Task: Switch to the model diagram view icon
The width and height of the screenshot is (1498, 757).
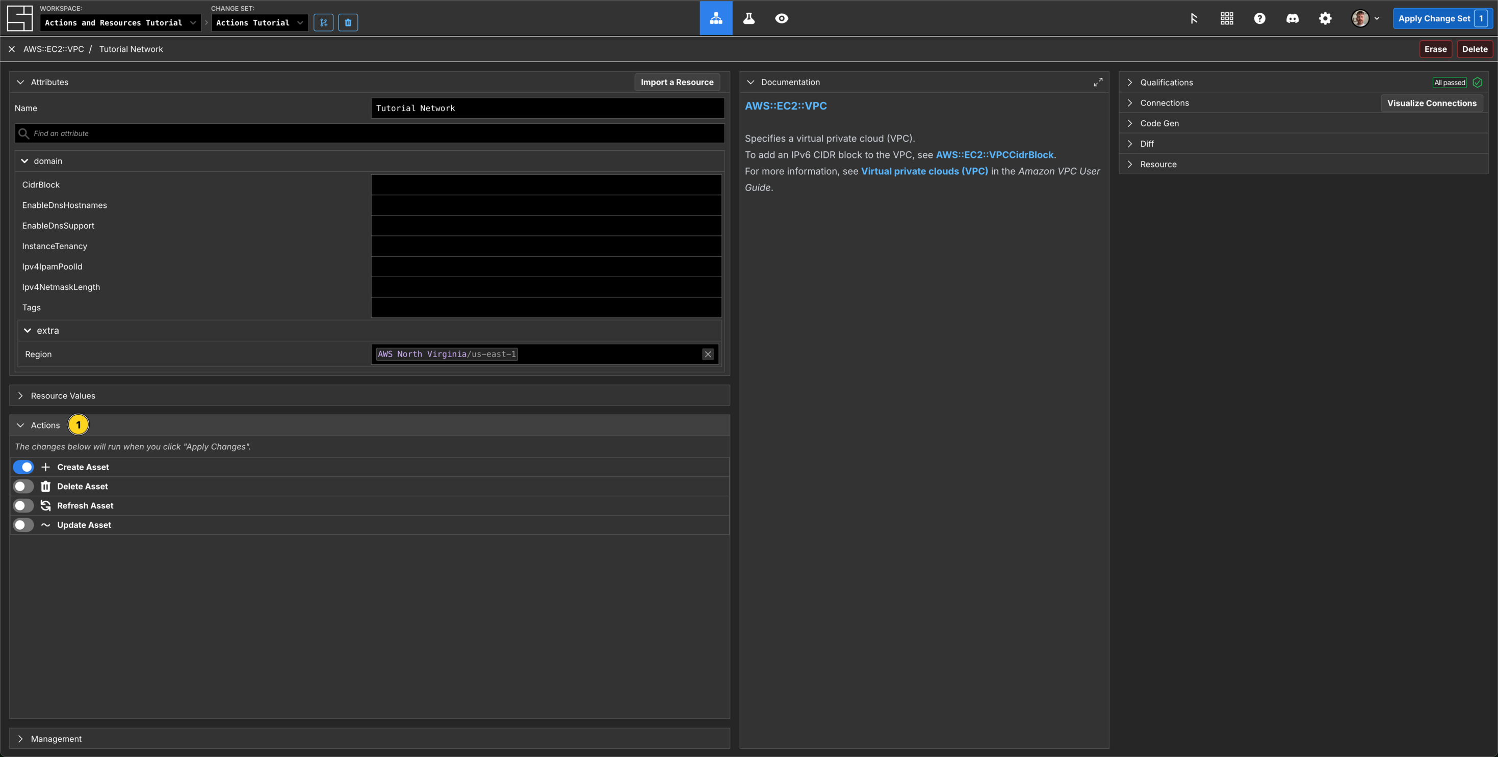Action: tap(716, 18)
